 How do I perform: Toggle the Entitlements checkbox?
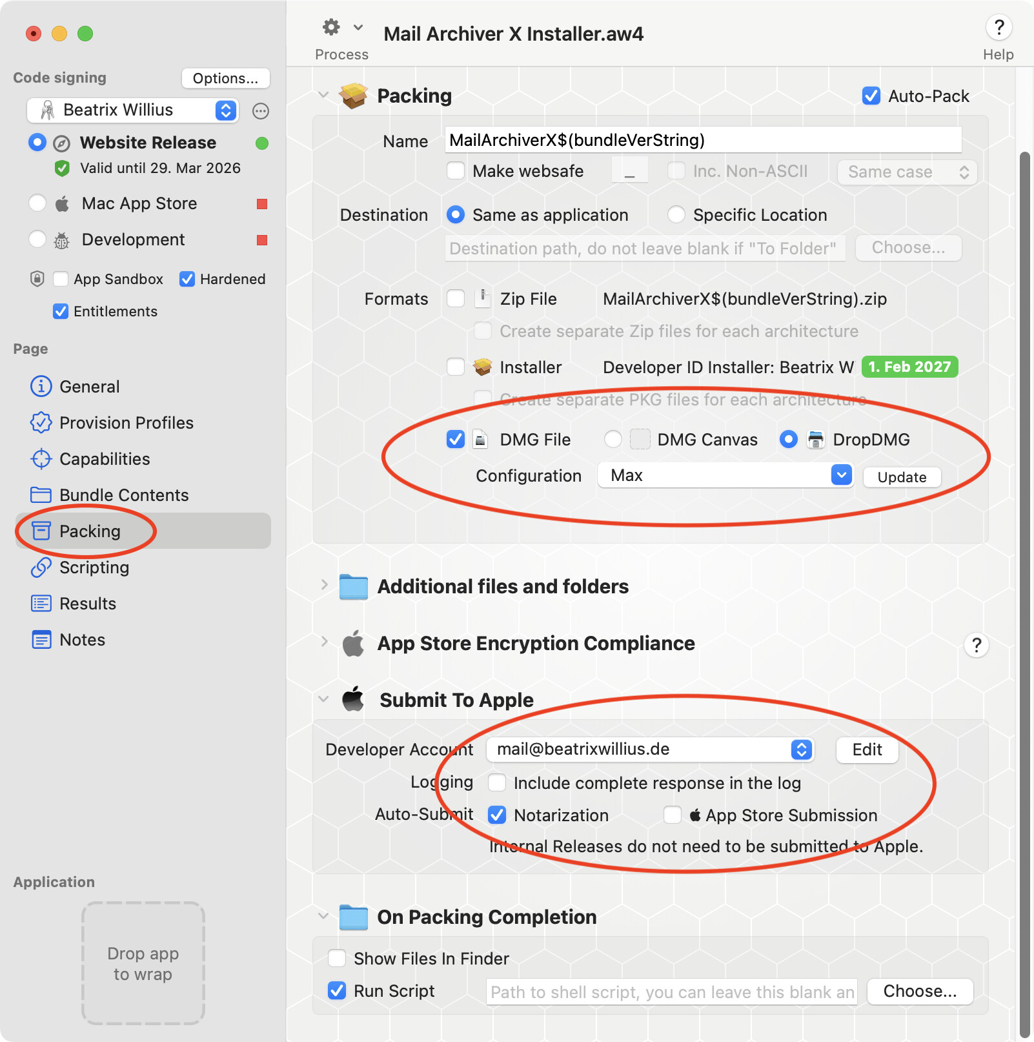pos(61,311)
